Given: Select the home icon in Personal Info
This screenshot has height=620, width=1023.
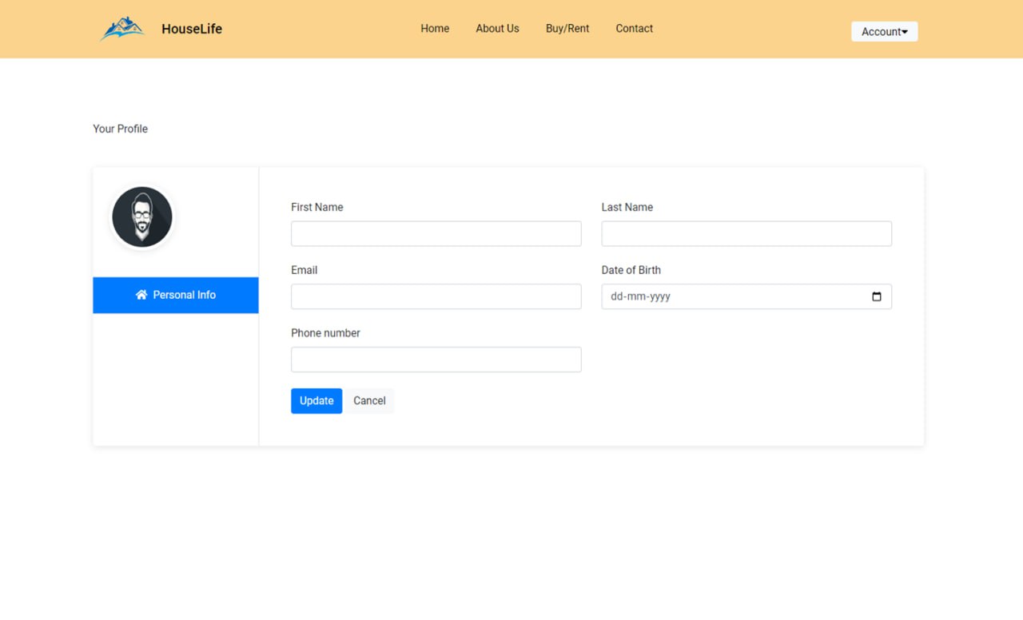Looking at the screenshot, I should coord(141,294).
